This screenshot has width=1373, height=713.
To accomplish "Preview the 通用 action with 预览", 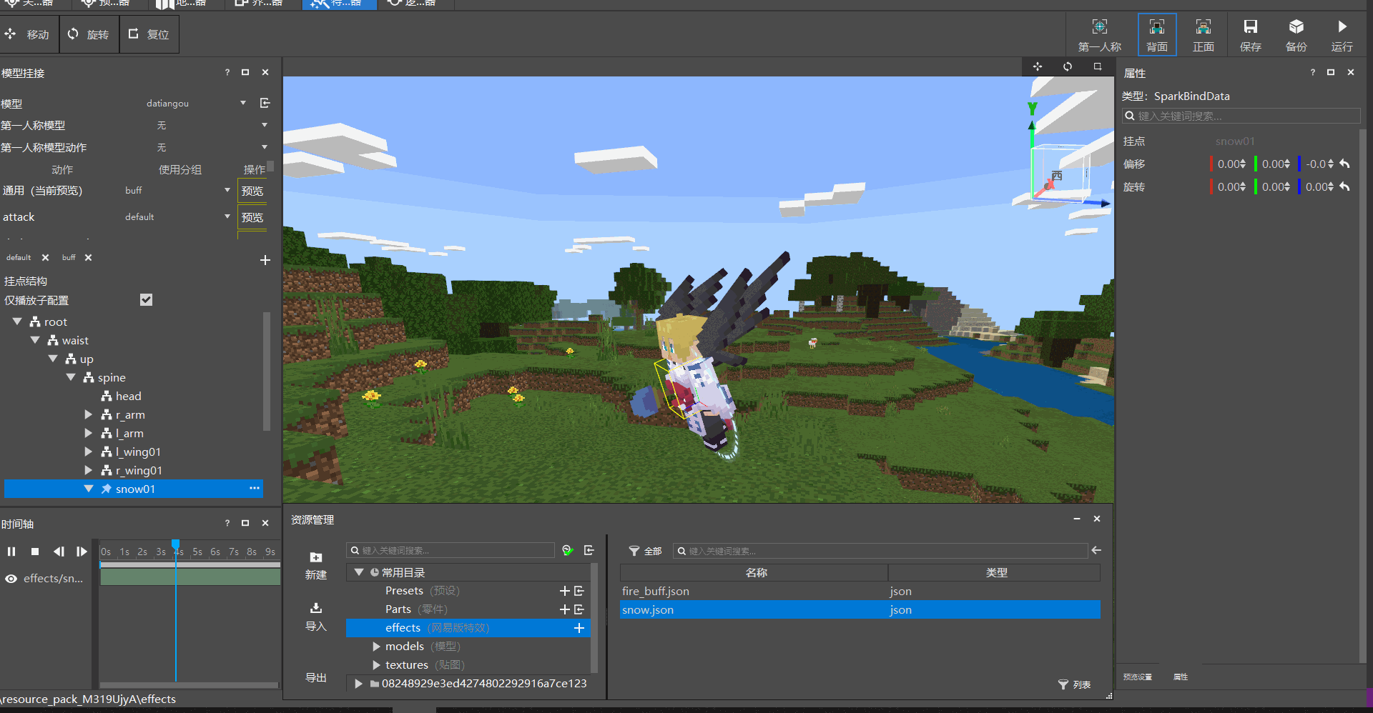I will pyautogui.click(x=252, y=191).
